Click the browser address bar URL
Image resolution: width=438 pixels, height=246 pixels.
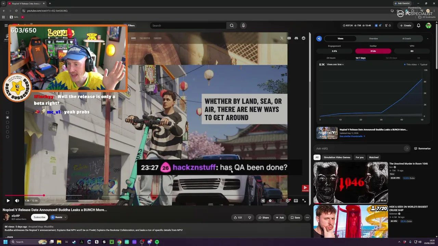click(x=47, y=11)
